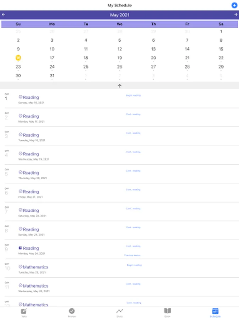Screen dimensions: 239x318
Task: Go to next month with right arrow
Action: tap(236, 14)
